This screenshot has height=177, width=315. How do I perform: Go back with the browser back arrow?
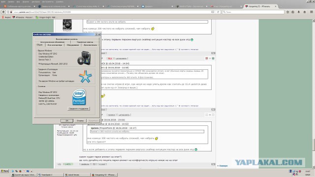point(3,12)
